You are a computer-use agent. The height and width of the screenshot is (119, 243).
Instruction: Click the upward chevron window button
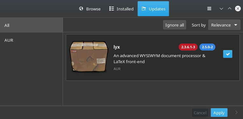pyautogui.click(x=230, y=9)
